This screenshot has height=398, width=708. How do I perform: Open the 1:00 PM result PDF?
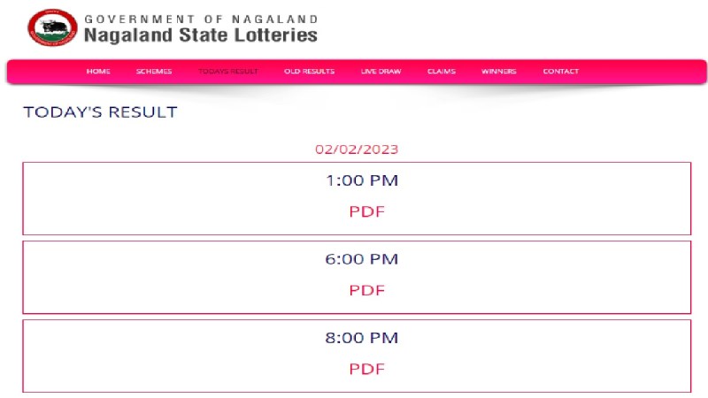(x=366, y=211)
